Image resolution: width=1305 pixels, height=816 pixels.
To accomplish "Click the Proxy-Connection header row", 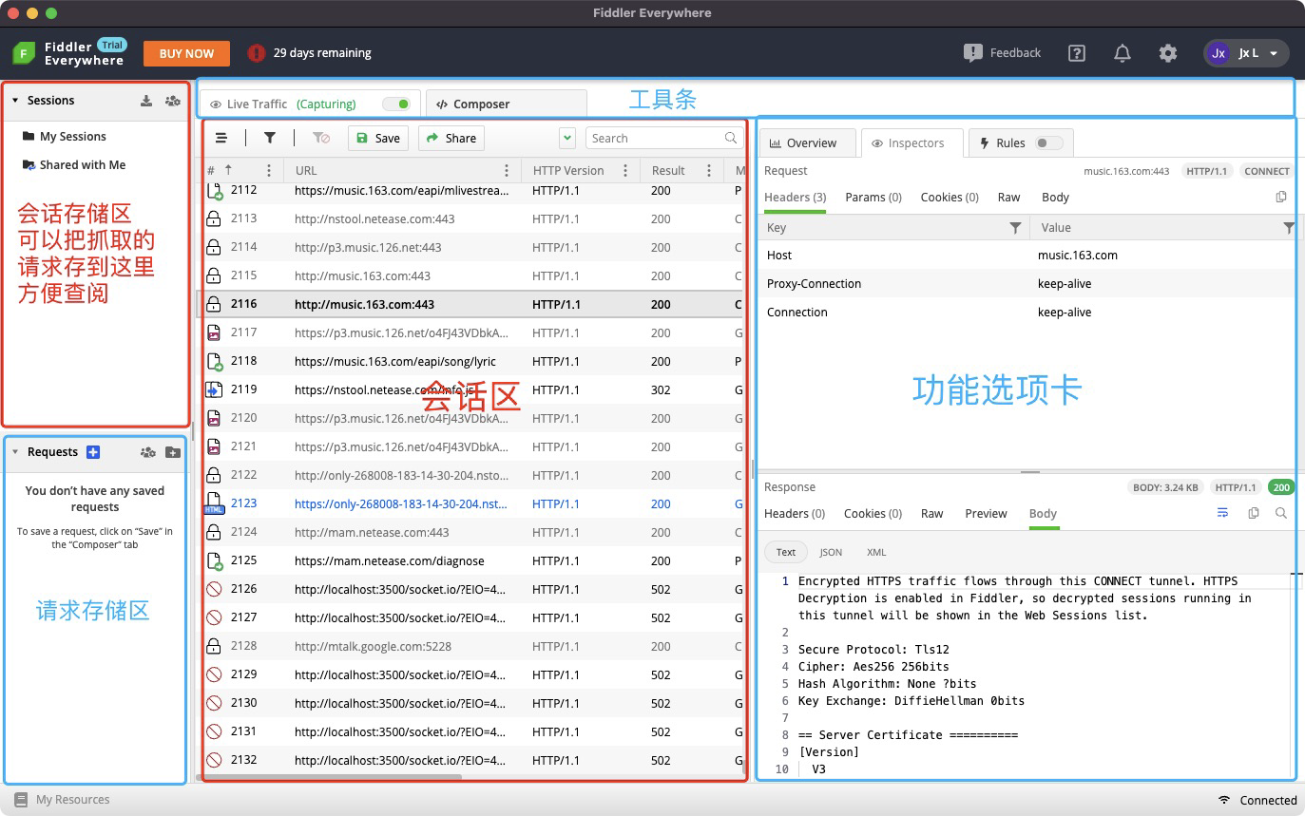I will point(1027,283).
